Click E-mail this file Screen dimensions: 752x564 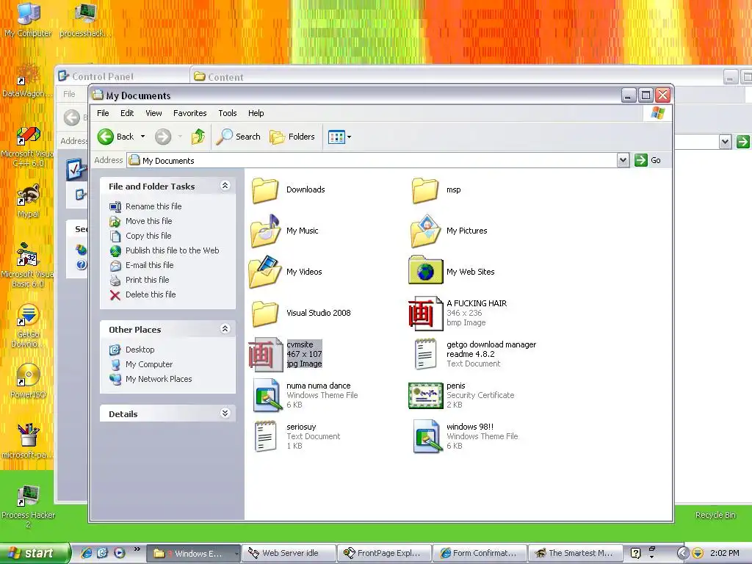[x=142, y=265]
